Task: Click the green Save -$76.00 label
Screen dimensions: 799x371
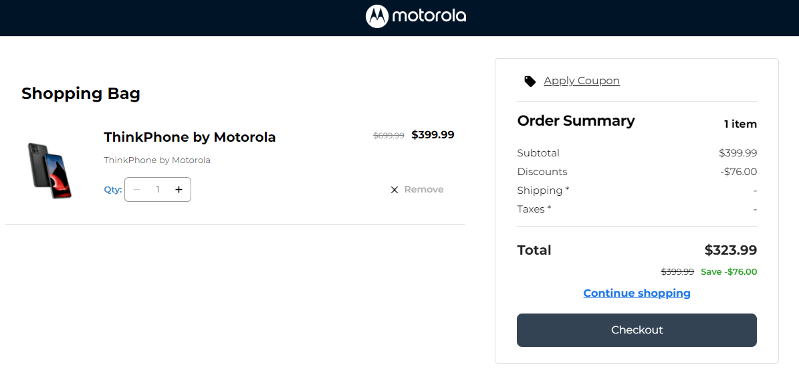Action: tap(729, 272)
